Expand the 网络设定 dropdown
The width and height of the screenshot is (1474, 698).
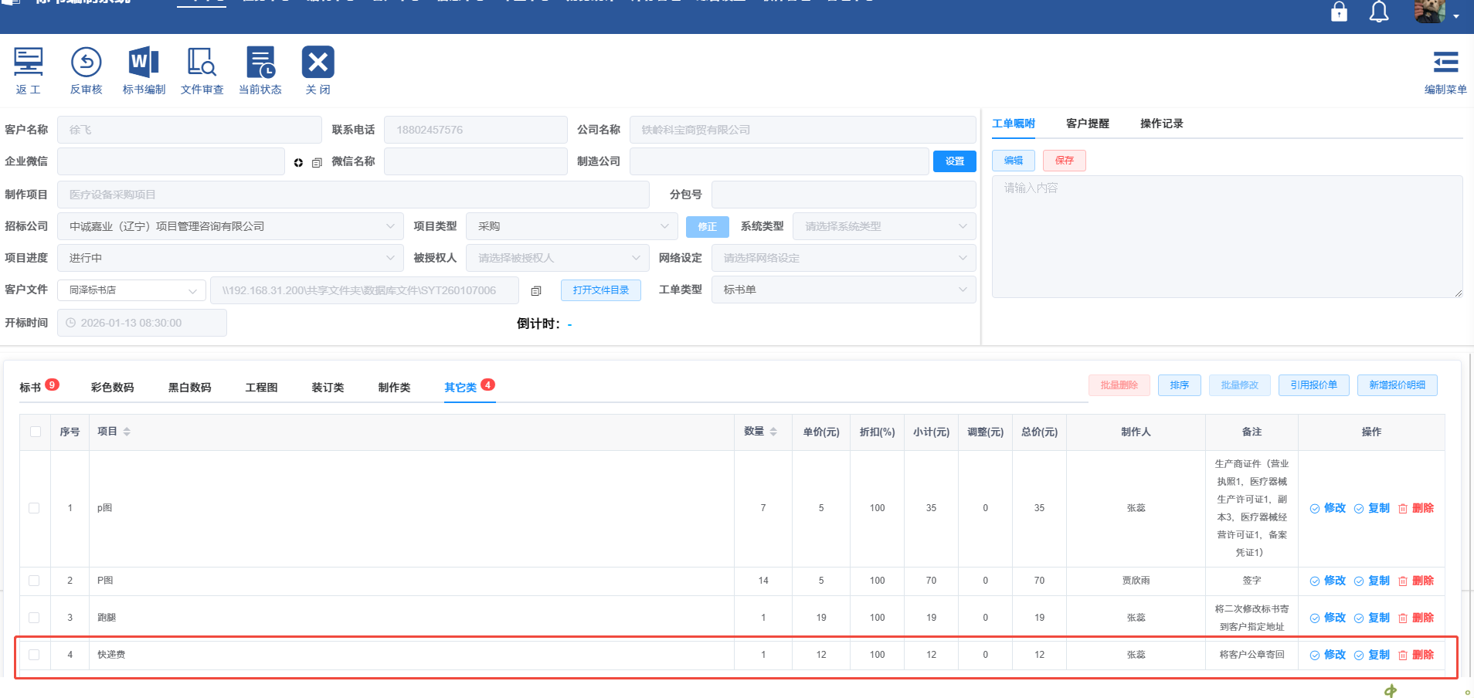click(844, 258)
